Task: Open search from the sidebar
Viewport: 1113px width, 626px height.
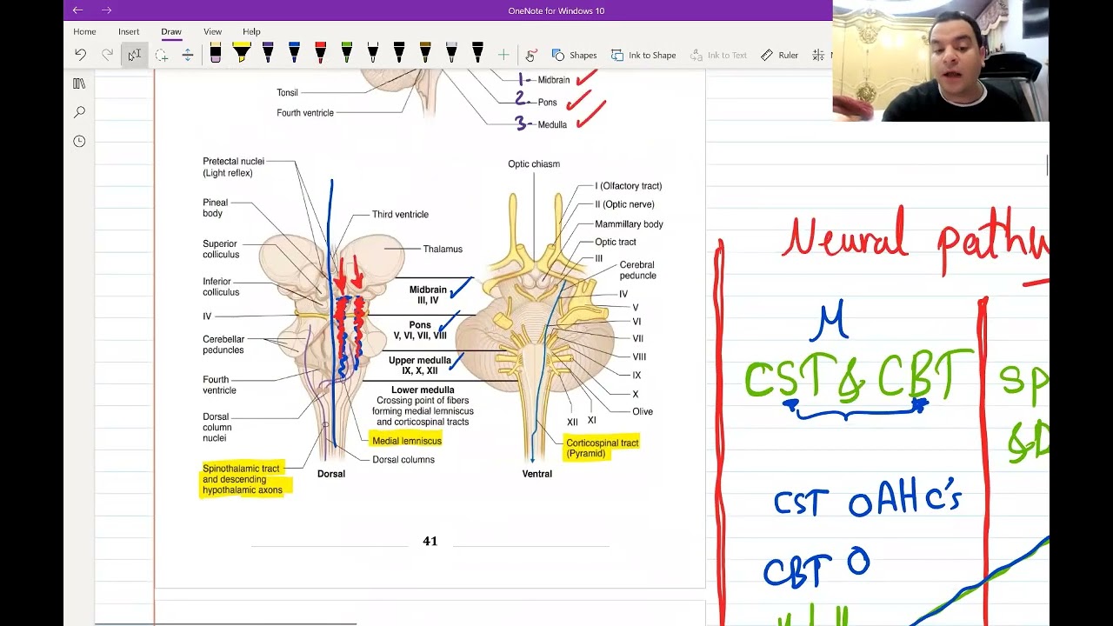Action: click(x=79, y=112)
